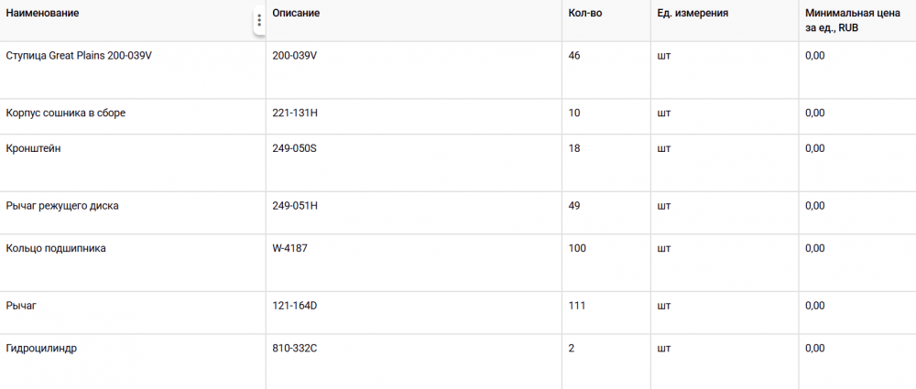The image size is (916, 389).
Task: Select the Кольцо подшипника name cell
Action: pos(56,248)
